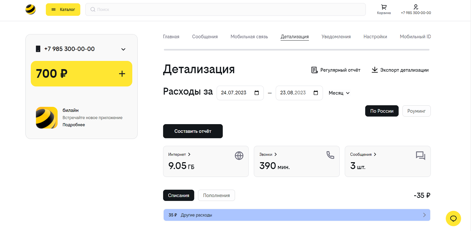Click the 3 шт. value
Screen dimensions: 471x231
(x=358, y=166)
